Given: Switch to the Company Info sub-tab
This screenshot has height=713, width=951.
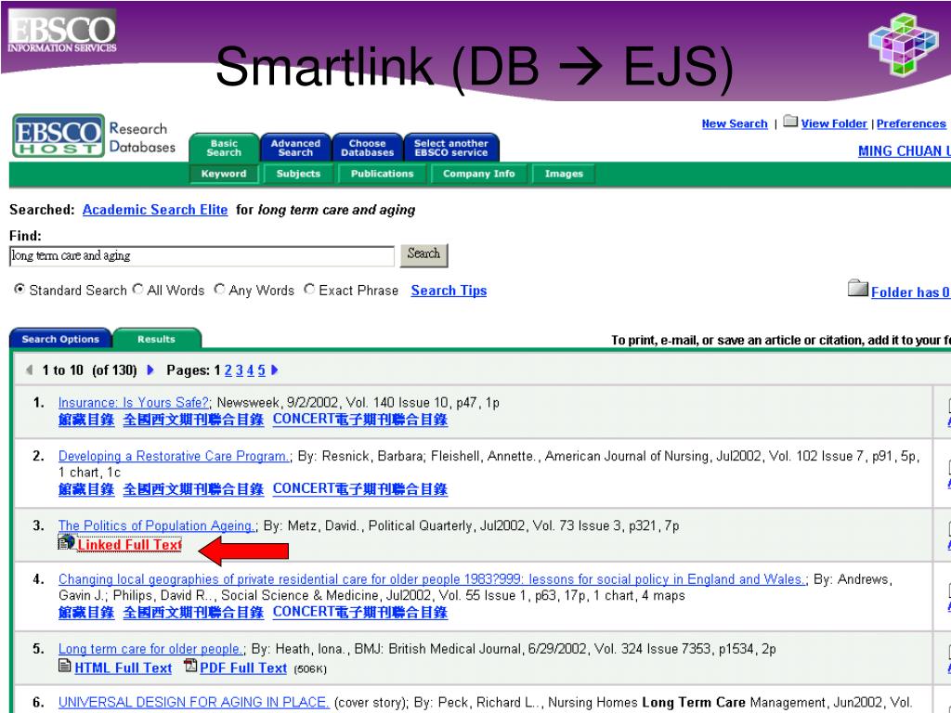Looking at the screenshot, I should click(478, 174).
